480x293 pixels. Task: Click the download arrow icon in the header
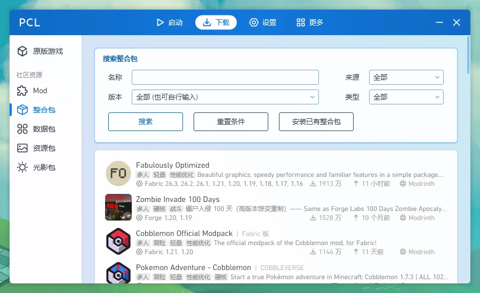[207, 22]
